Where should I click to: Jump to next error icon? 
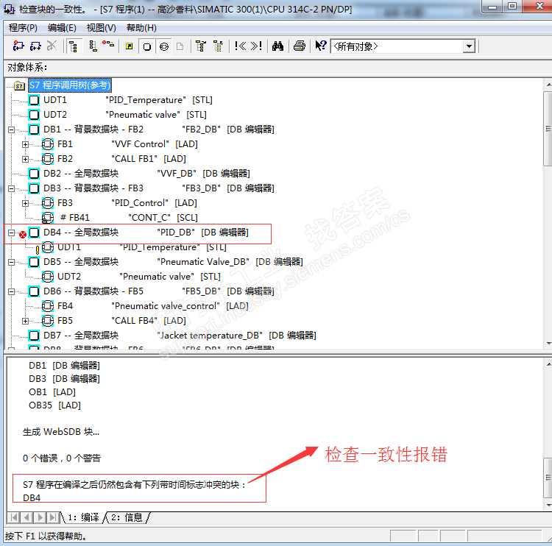(256, 46)
